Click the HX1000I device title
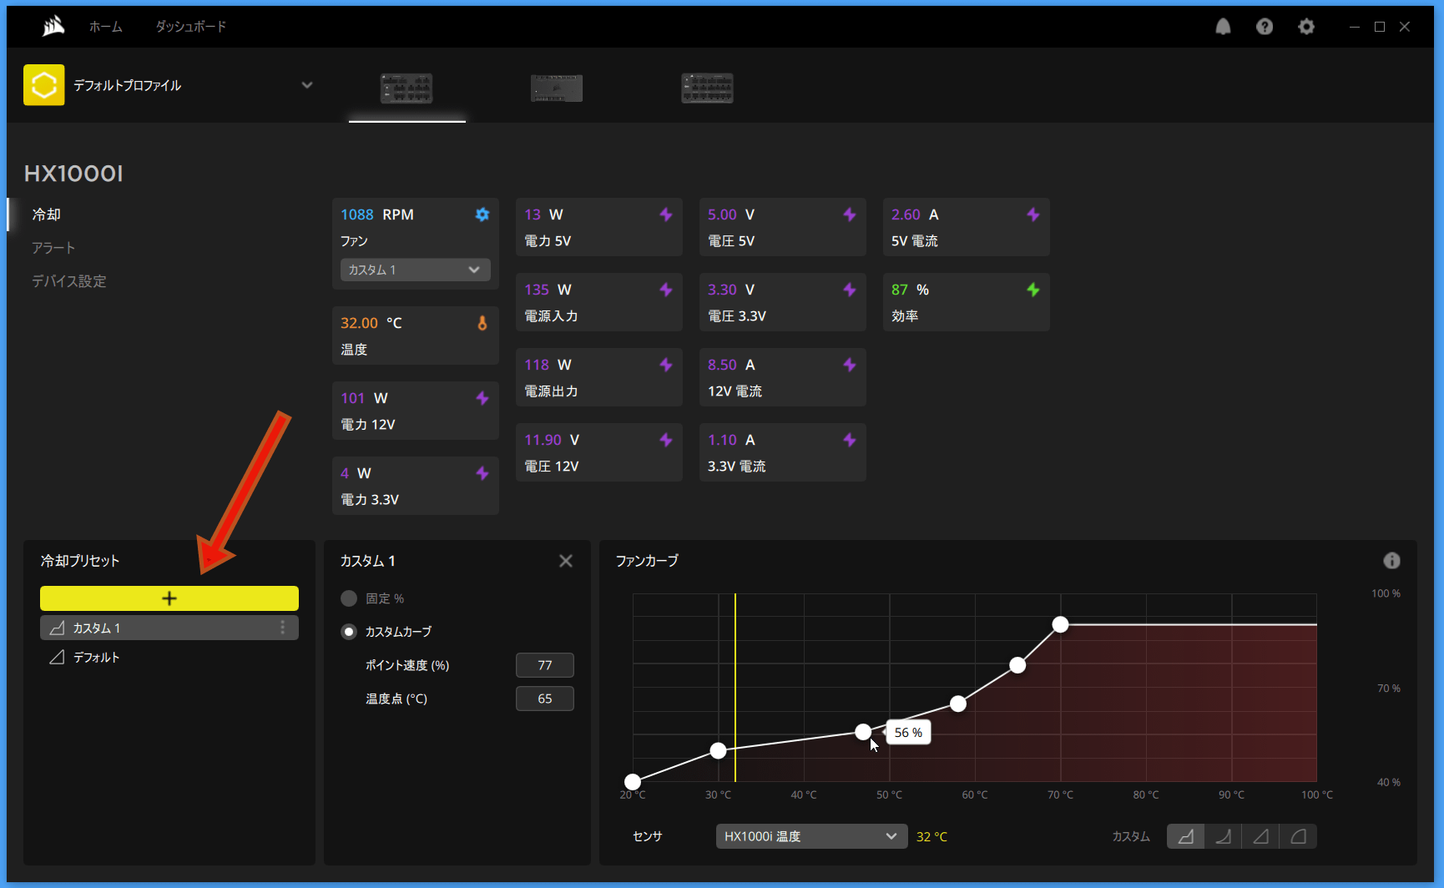 [x=73, y=174]
